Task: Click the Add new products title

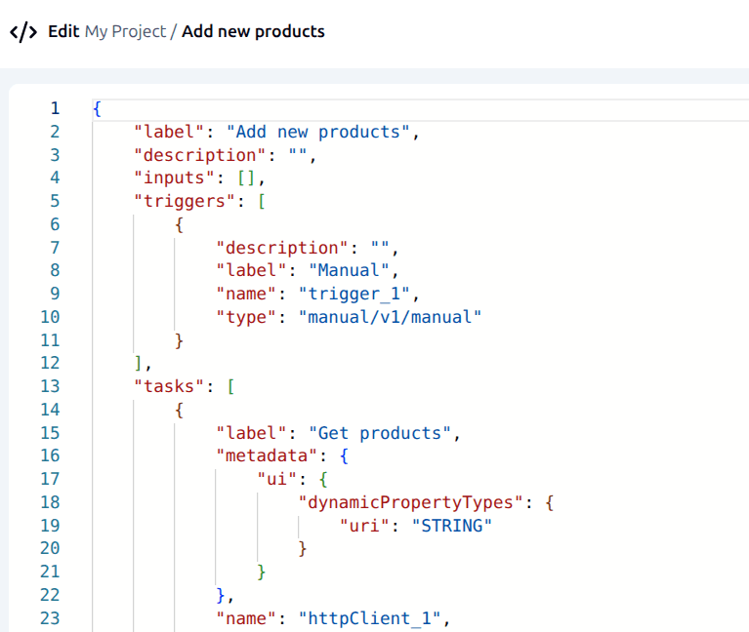Action: [253, 31]
